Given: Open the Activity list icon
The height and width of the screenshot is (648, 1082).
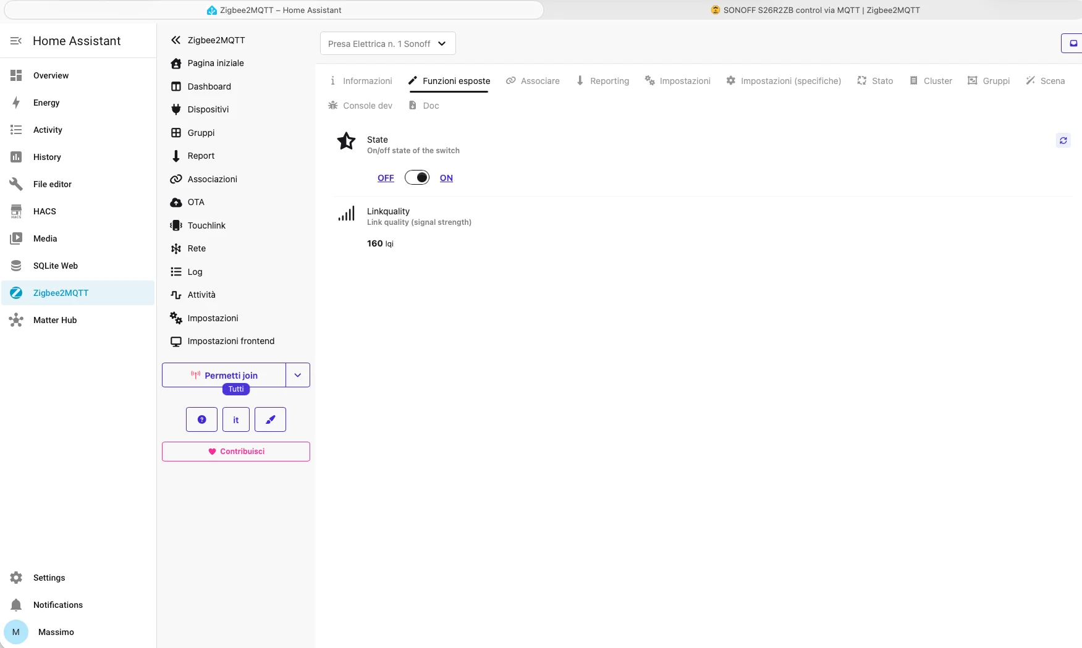Looking at the screenshot, I should tap(16, 130).
